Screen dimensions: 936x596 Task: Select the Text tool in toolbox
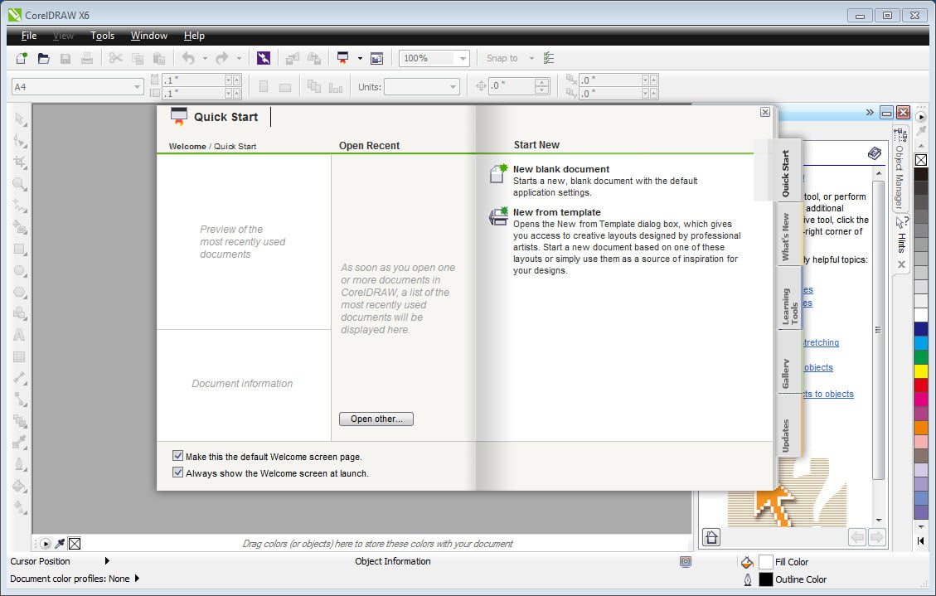20,335
